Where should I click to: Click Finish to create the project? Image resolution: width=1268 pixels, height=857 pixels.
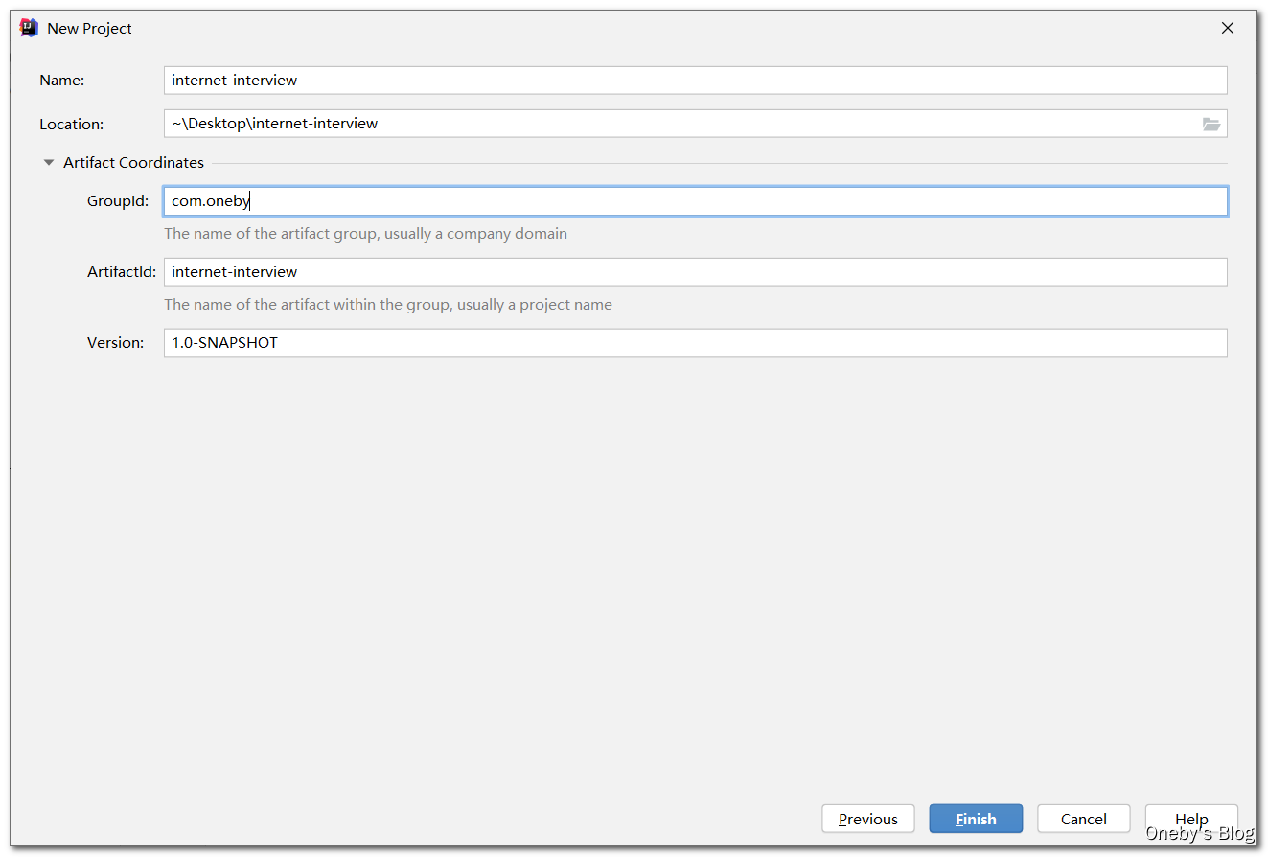point(976,819)
